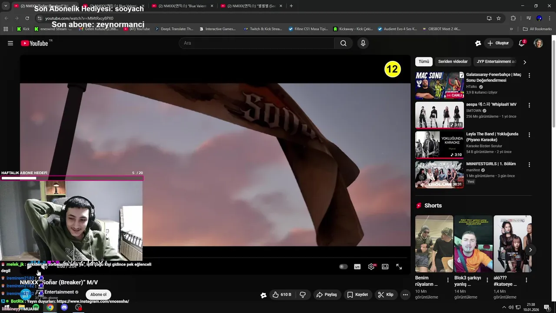Open options for 'Blok3 şarkıyı yanlış' short
Image resolution: width=556 pixels, height=313 pixels.
point(487,280)
